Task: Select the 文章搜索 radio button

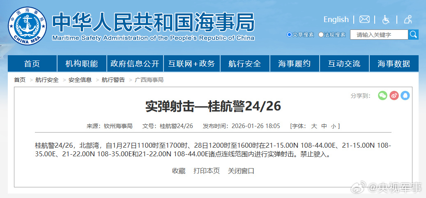Action: tap(290, 35)
